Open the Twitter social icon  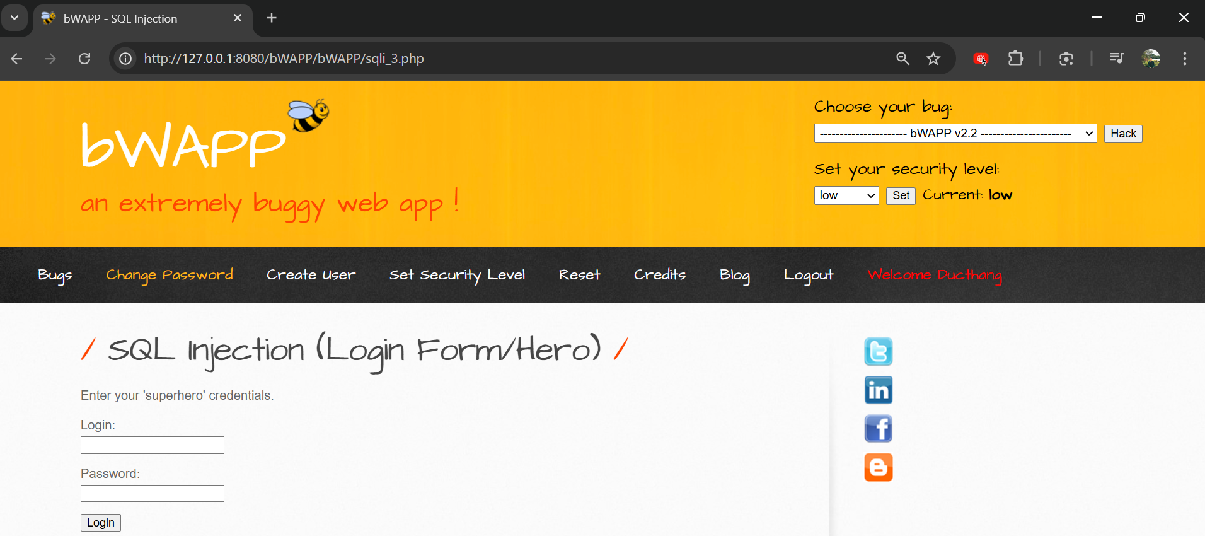point(878,352)
